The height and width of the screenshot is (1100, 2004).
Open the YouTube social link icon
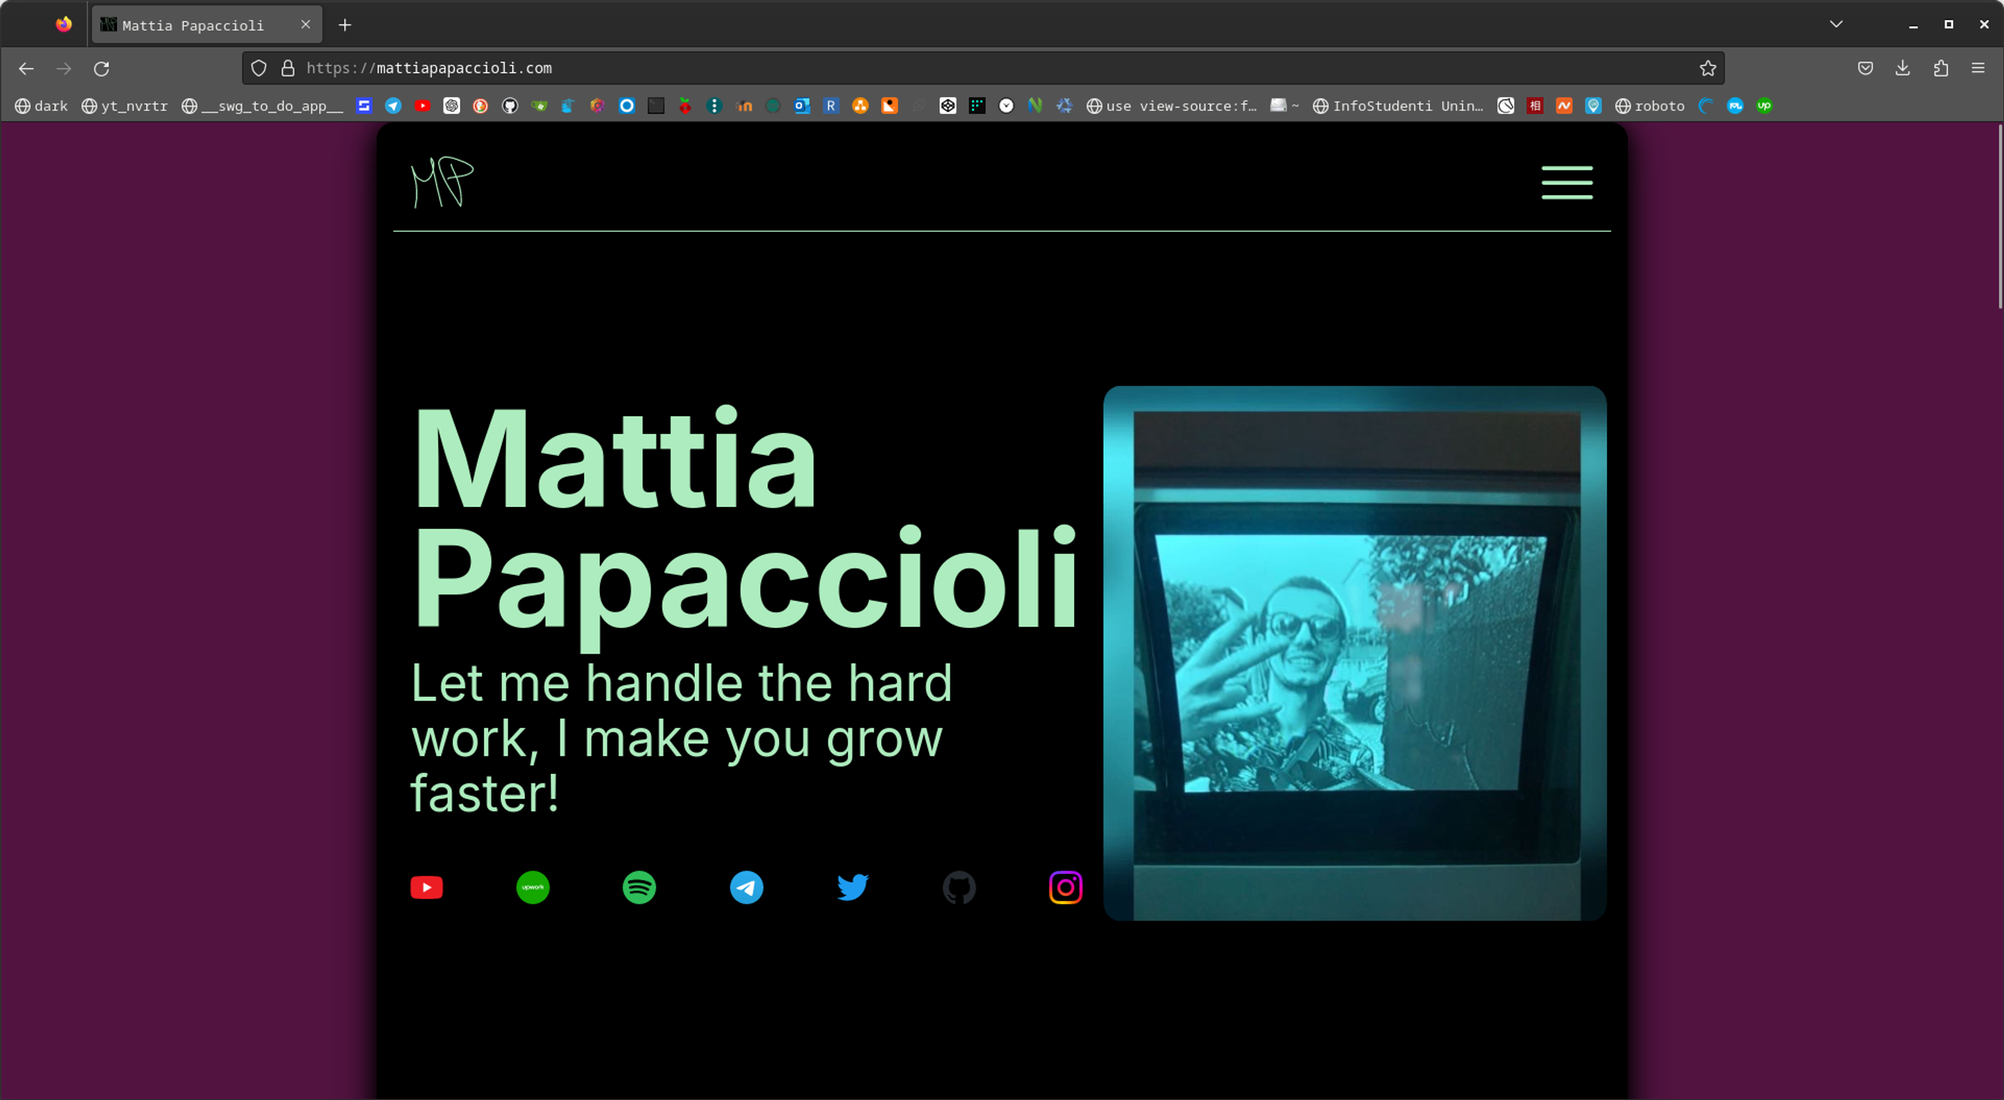click(x=426, y=888)
